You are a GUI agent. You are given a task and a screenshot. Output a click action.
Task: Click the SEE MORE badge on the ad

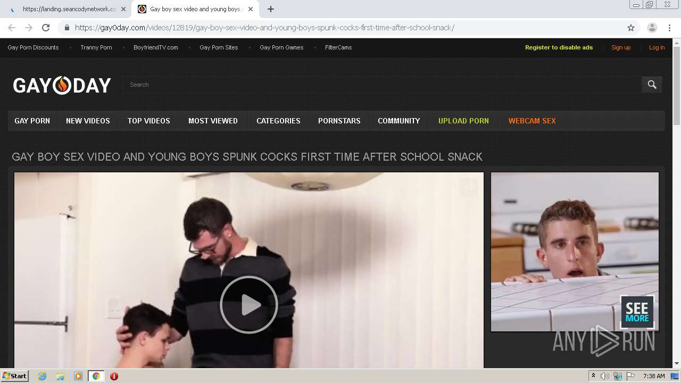click(637, 312)
